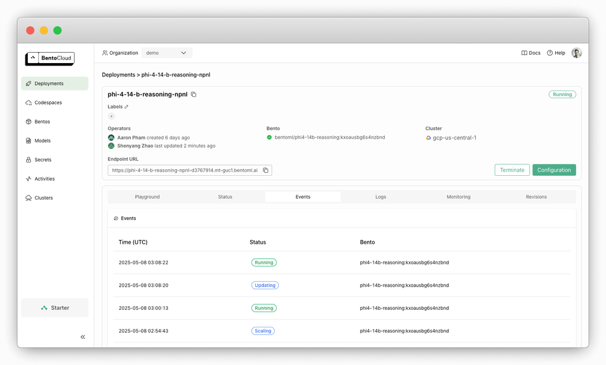Copy the deployment name with the copy icon
The height and width of the screenshot is (365, 606).
pyautogui.click(x=193, y=95)
